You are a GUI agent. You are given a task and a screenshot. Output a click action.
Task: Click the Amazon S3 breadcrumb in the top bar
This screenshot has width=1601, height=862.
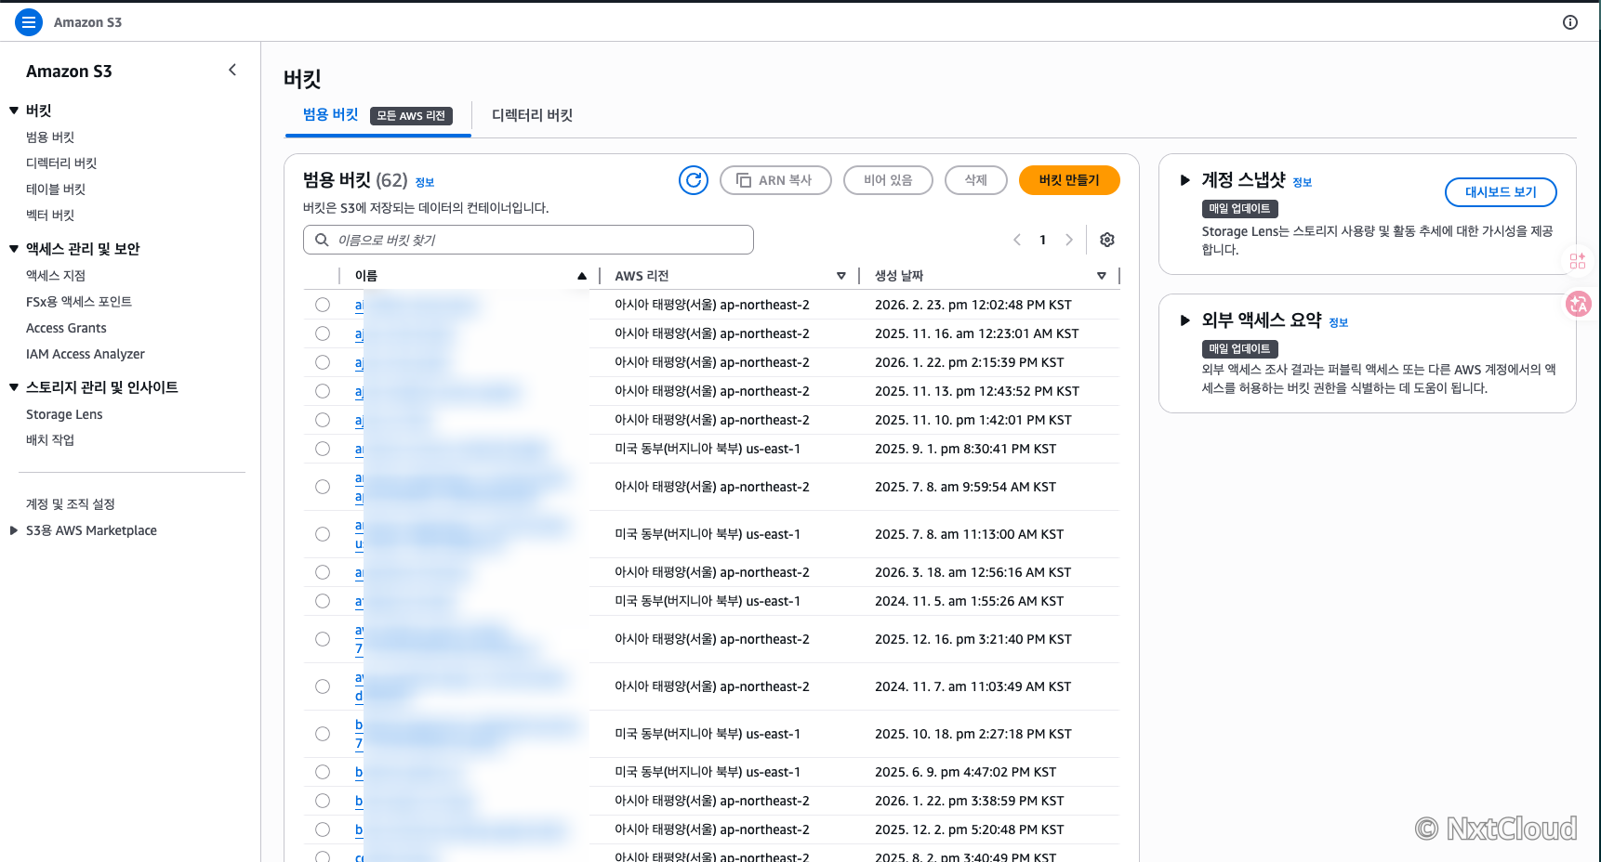pyautogui.click(x=87, y=22)
